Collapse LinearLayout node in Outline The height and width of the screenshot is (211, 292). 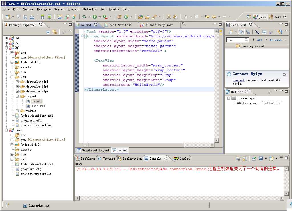228,98
